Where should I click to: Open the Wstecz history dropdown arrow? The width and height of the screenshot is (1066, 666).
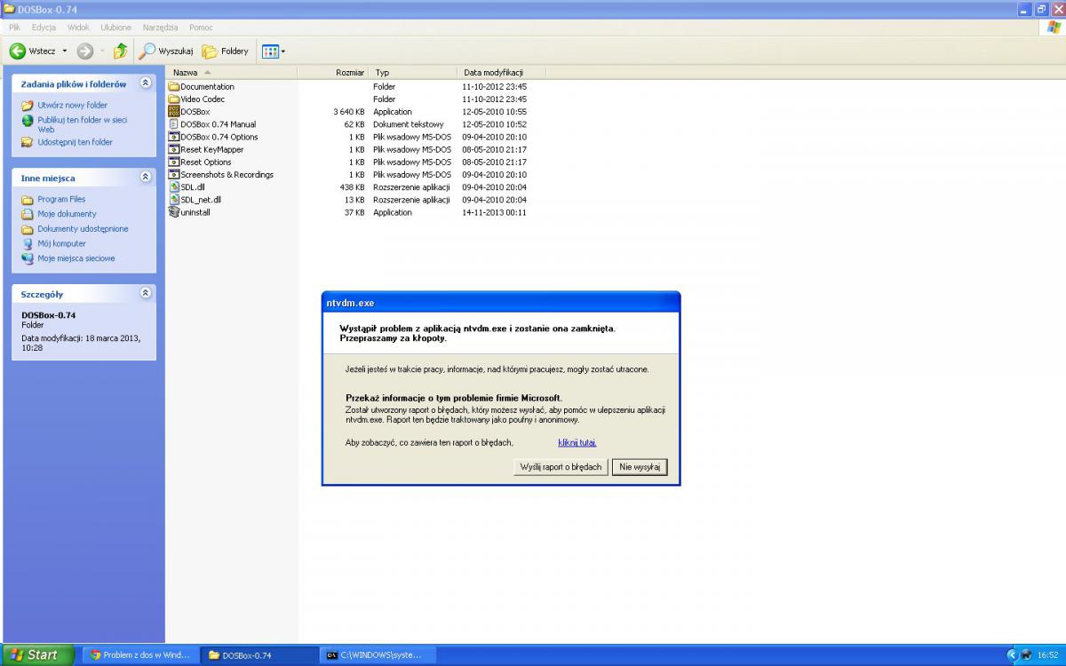click(x=65, y=52)
